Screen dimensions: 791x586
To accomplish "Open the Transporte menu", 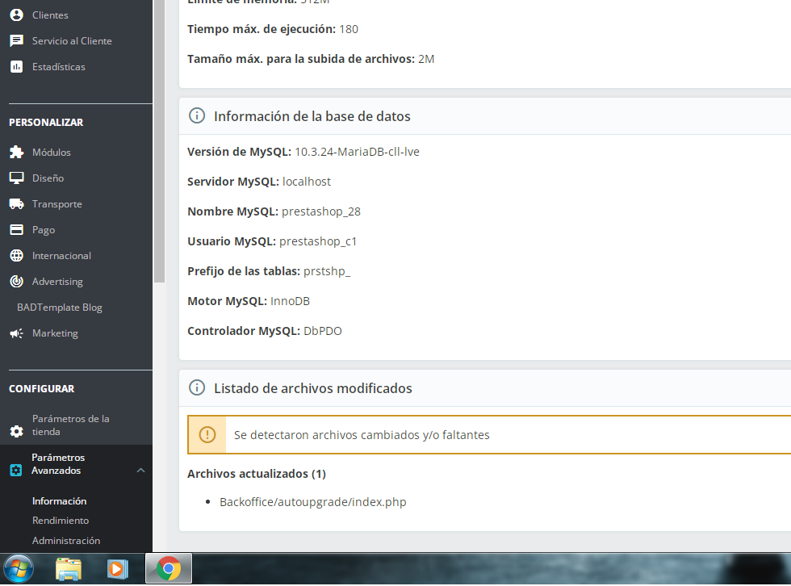I will pos(57,203).
